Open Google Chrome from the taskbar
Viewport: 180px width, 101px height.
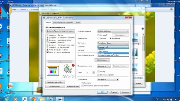[33, 99]
